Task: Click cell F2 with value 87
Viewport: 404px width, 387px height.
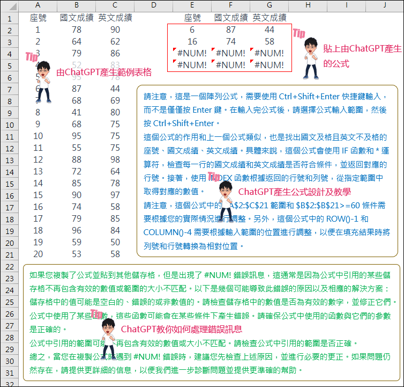Action: coord(230,30)
